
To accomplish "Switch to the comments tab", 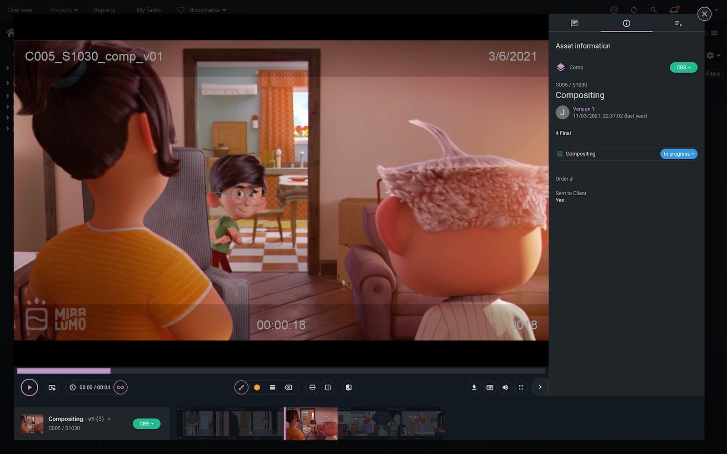I will tap(574, 23).
